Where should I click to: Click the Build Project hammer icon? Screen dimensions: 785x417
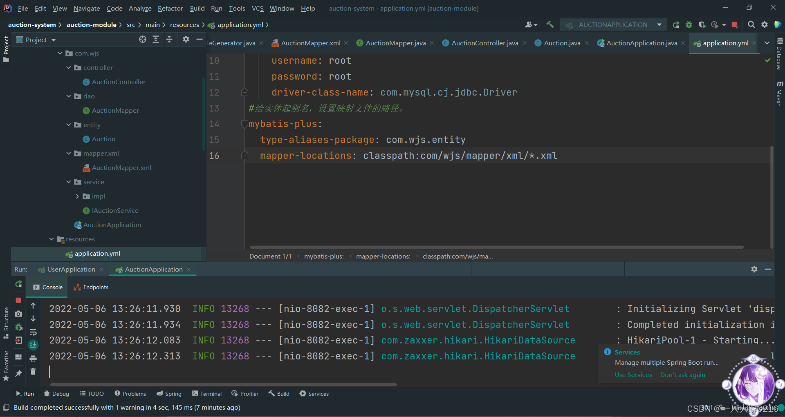point(550,25)
